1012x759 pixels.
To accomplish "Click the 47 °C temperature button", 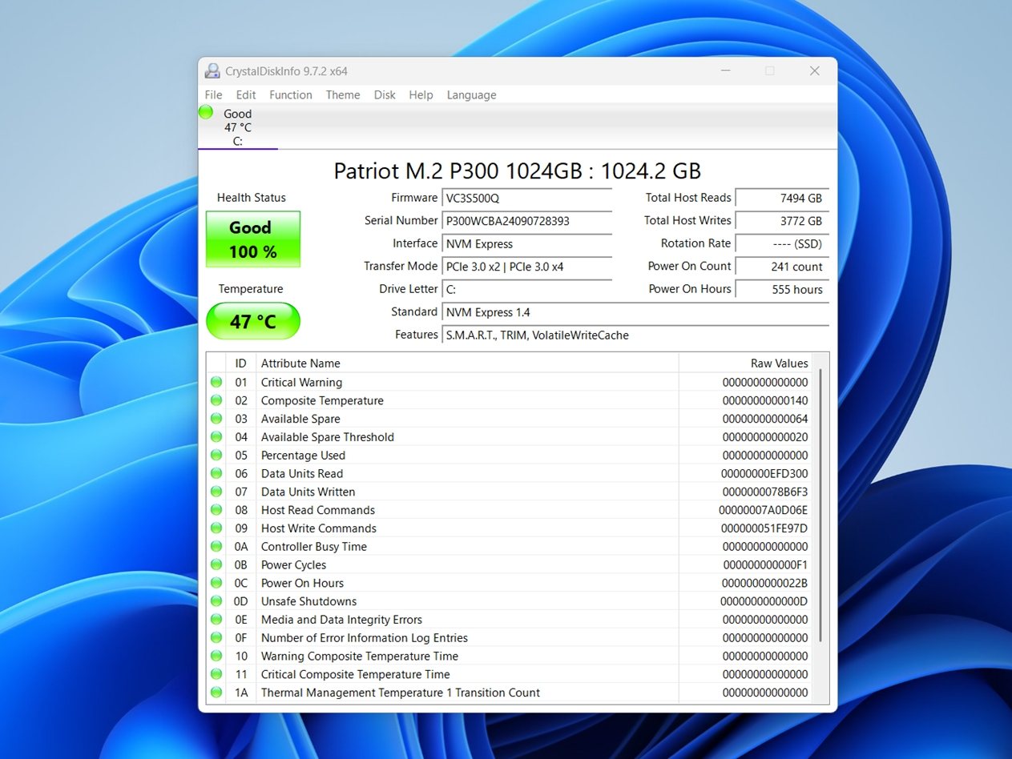I will (x=253, y=322).
